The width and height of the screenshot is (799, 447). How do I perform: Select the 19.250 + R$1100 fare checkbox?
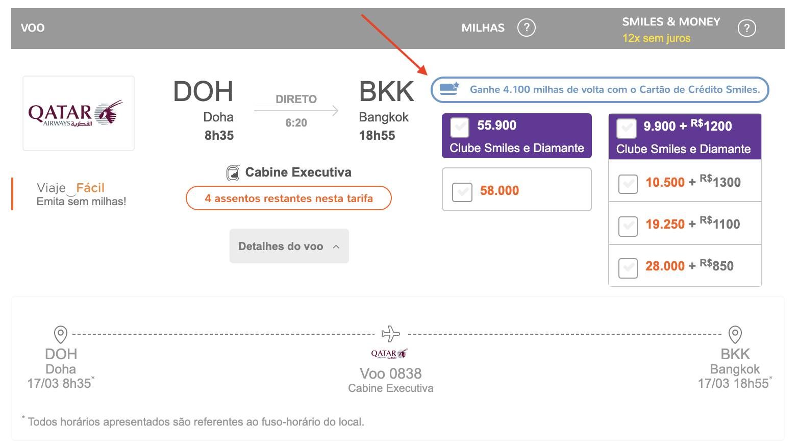coord(628,226)
